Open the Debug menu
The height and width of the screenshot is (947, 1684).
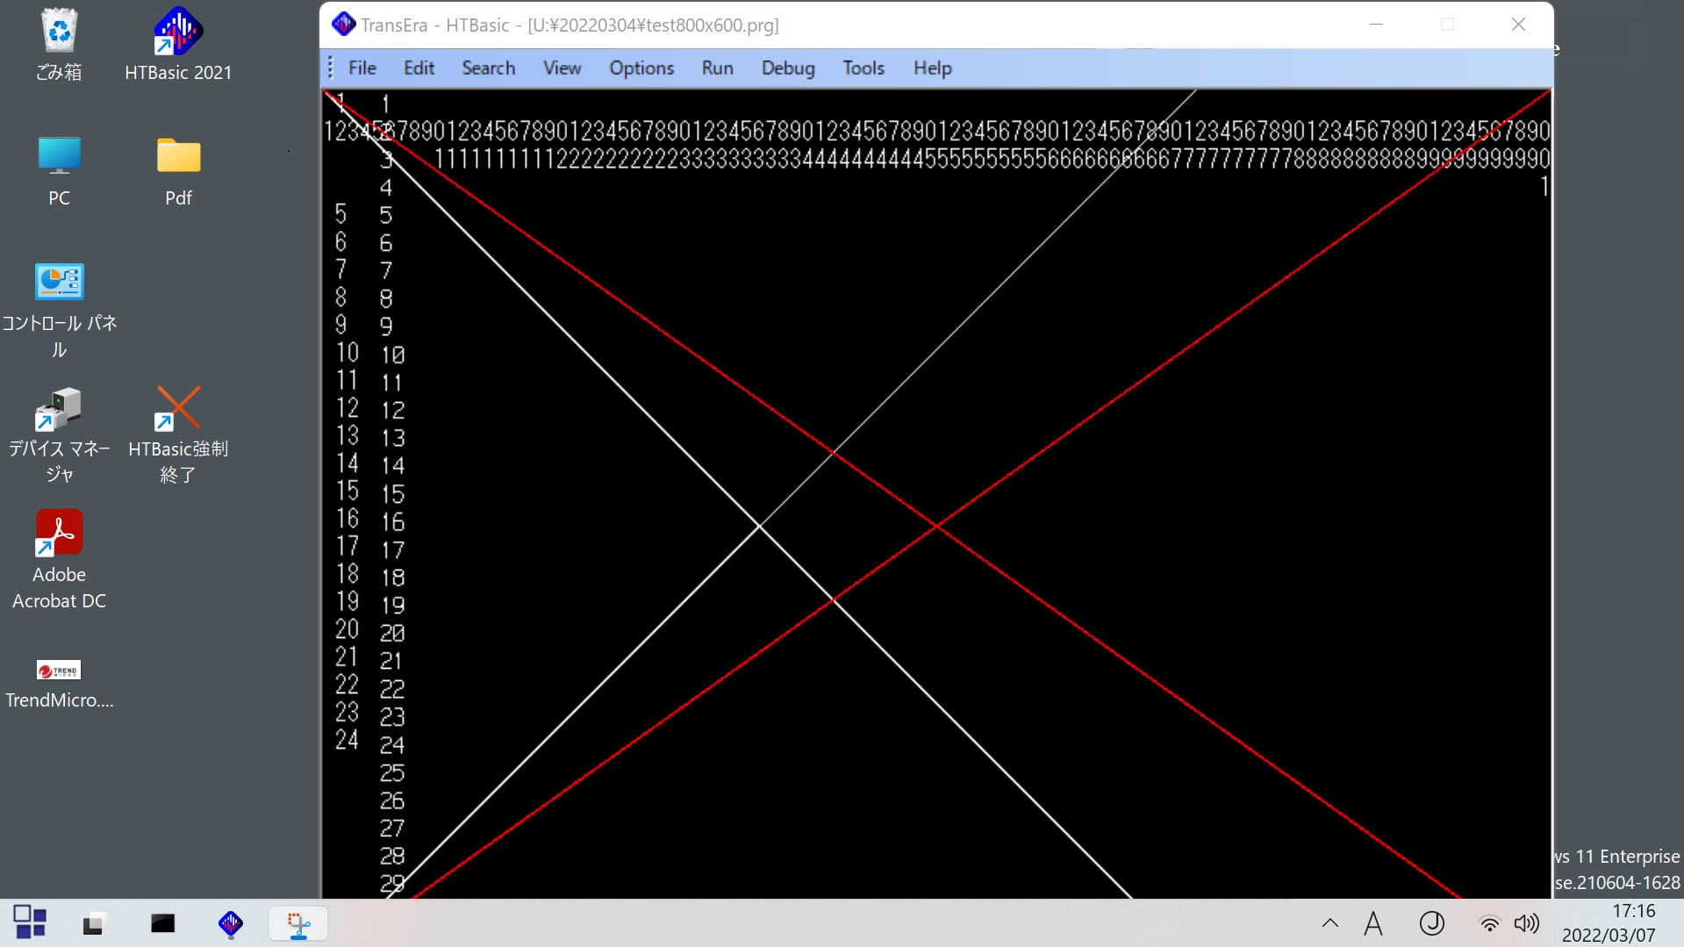pos(787,68)
